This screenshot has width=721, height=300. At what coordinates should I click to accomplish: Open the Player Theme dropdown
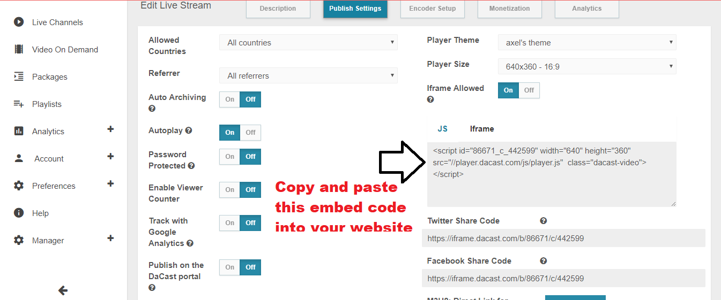pos(586,43)
